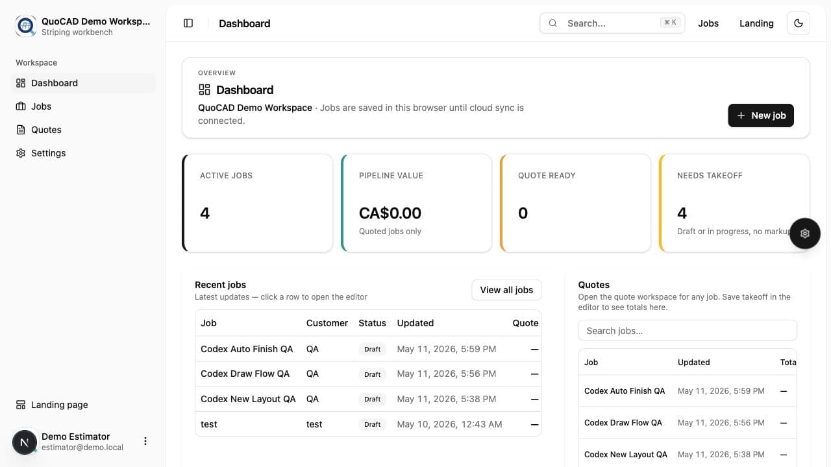Click the Updated column header in Recent jobs

coord(415,323)
